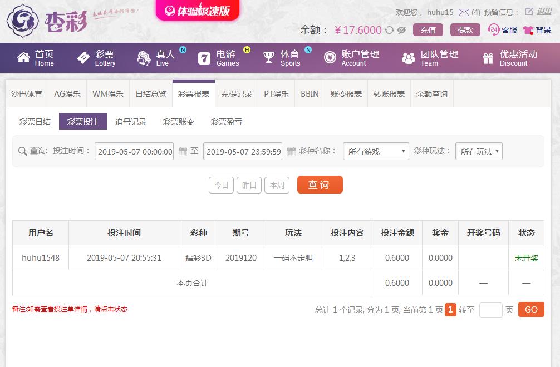Click the start time field 2019-05-07 00:00:00
560x367 pixels.
pyautogui.click(x=134, y=151)
